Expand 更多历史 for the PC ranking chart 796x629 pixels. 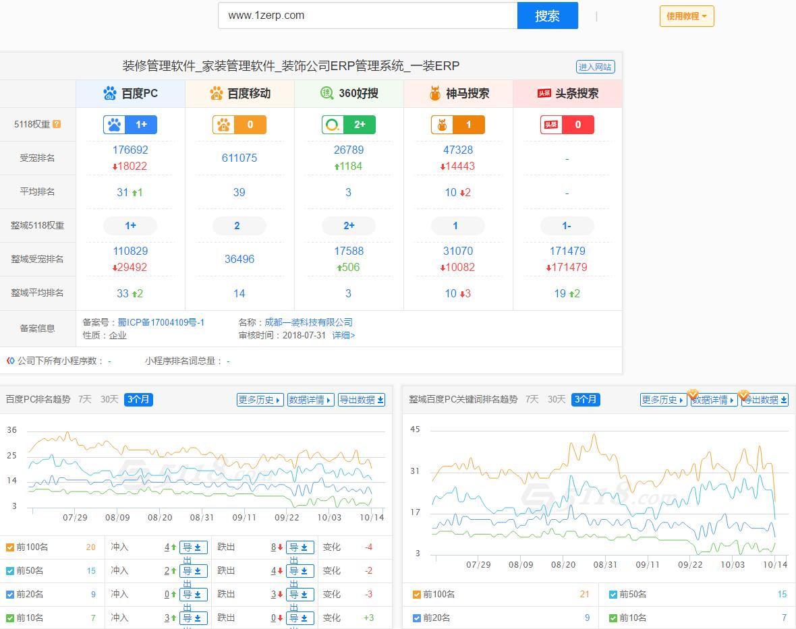coord(260,399)
